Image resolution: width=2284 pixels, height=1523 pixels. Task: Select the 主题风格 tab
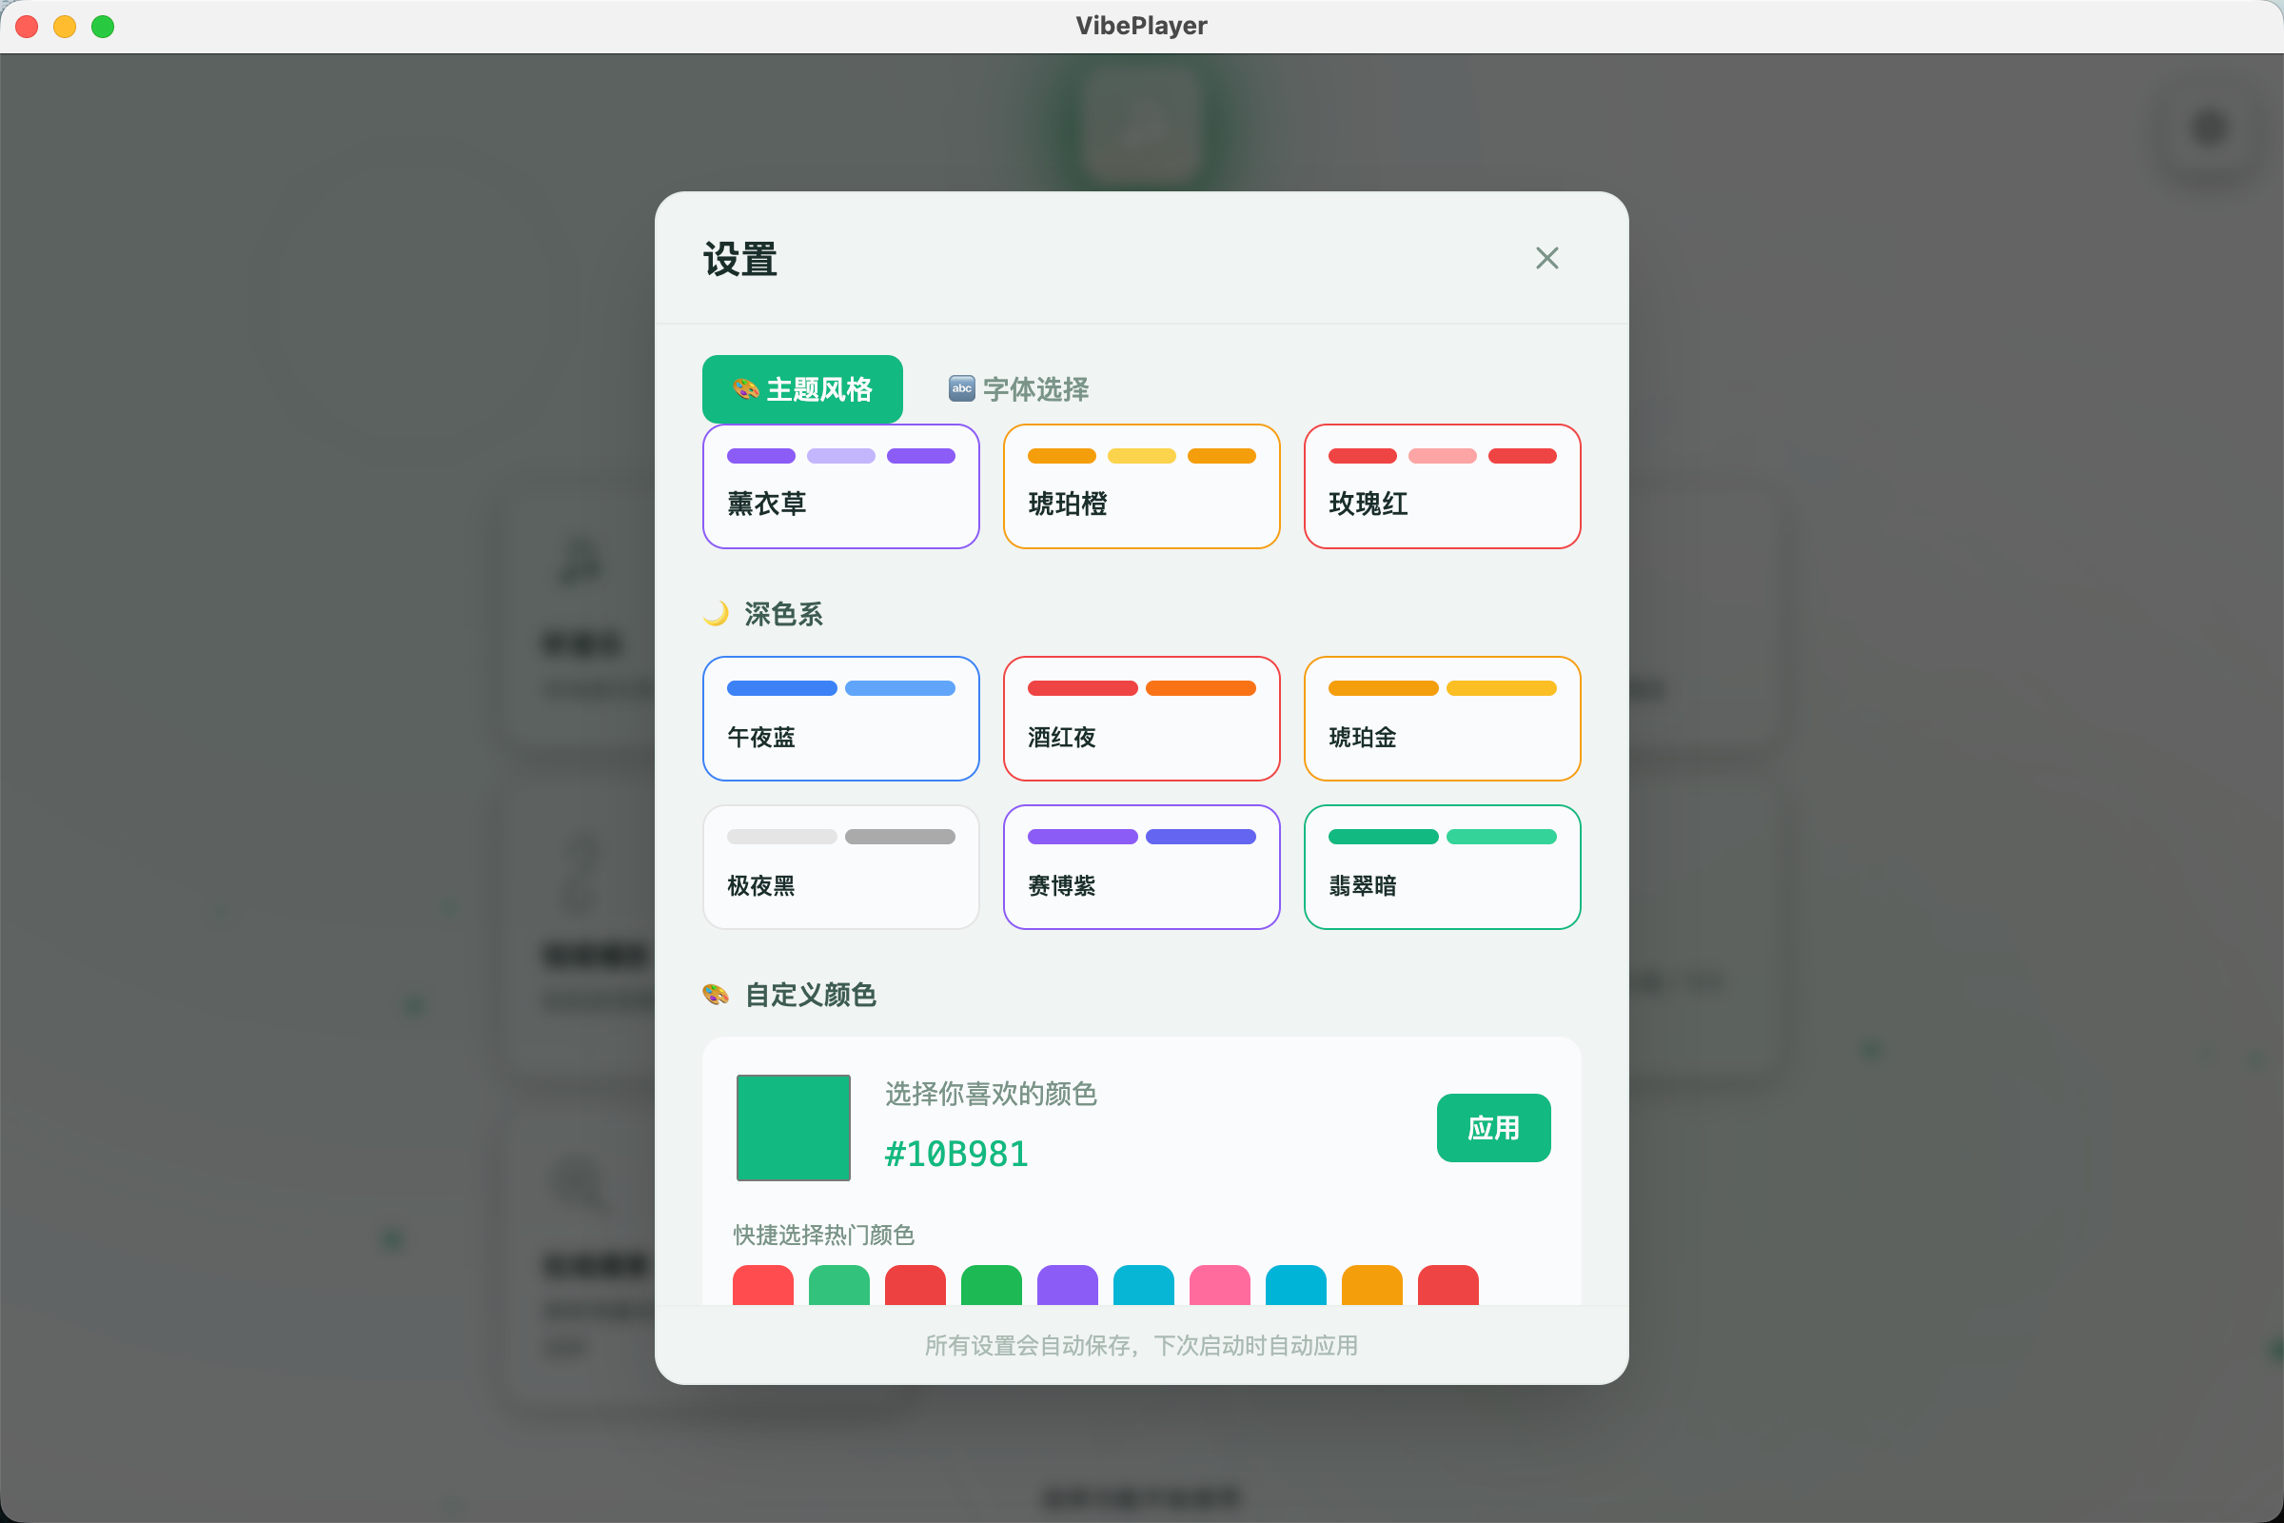pos(802,389)
